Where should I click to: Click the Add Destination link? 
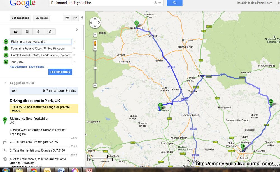pyautogui.click(x=18, y=67)
